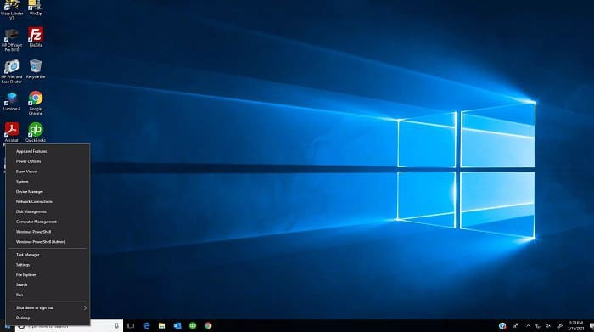This screenshot has height=332, width=594.
Task: Select the Luminar 4 desktop icon
Action: (12, 101)
